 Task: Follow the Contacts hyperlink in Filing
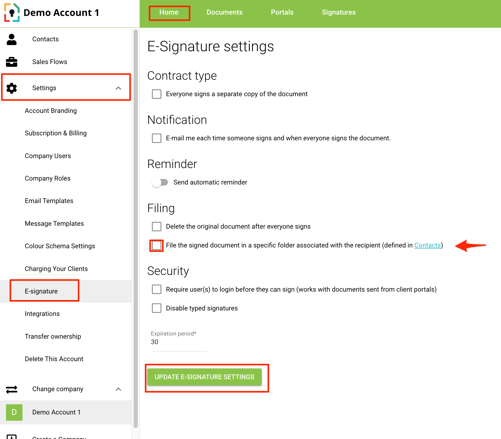(x=428, y=245)
